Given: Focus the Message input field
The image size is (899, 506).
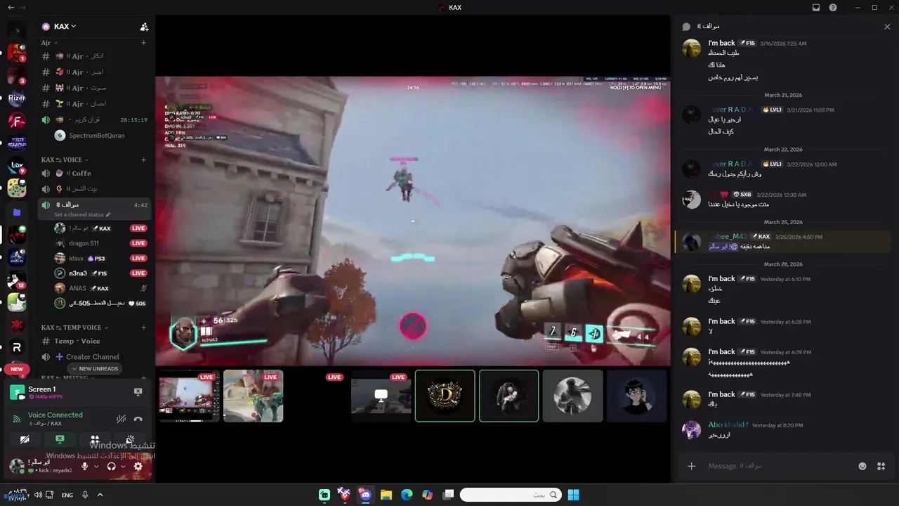Looking at the screenshot, I should pos(780,466).
